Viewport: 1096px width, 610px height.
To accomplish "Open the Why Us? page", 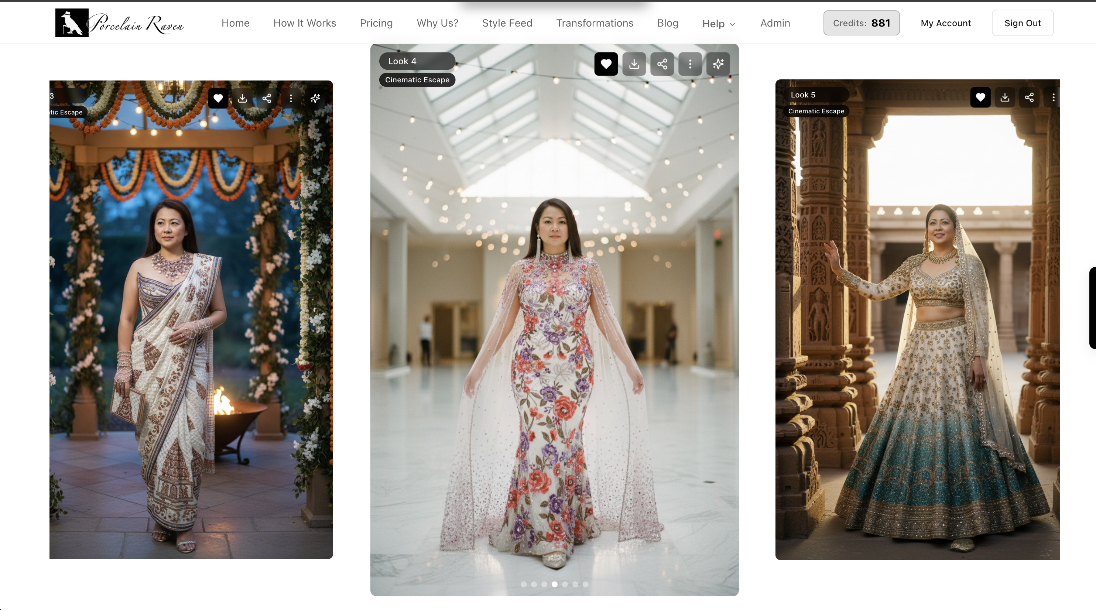I will (x=437, y=23).
